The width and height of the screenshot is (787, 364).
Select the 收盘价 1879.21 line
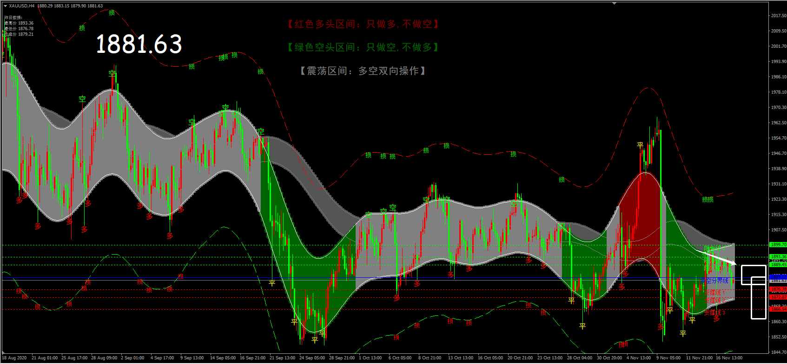click(19, 34)
